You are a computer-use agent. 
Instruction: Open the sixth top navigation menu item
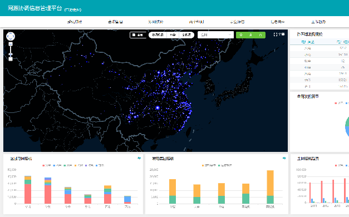coord(278,22)
